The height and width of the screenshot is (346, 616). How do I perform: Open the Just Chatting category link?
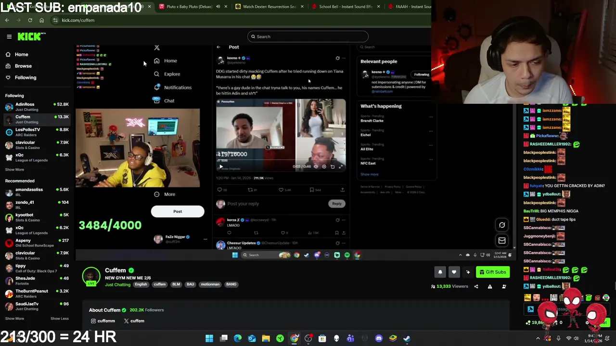pos(117,284)
